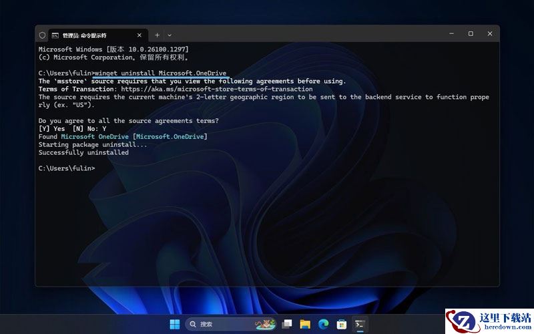Click the last 'C:\Users\fulin>' prompt line
This screenshot has width=534, height=334.
[67, 168]
